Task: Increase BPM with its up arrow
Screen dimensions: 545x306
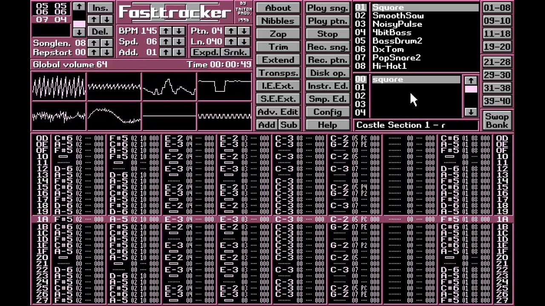Action: click(x=166, y=31)
